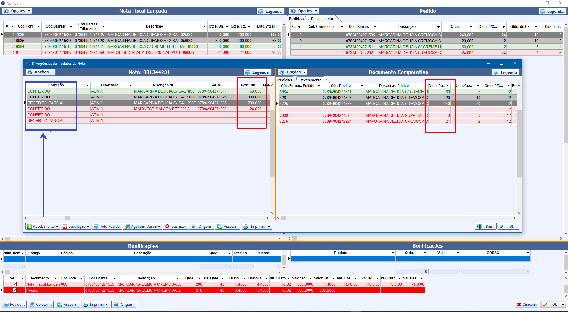Click the thumbs-up Recebimento icon
Screen dimensions: 568x312
[x=30, y=227]
